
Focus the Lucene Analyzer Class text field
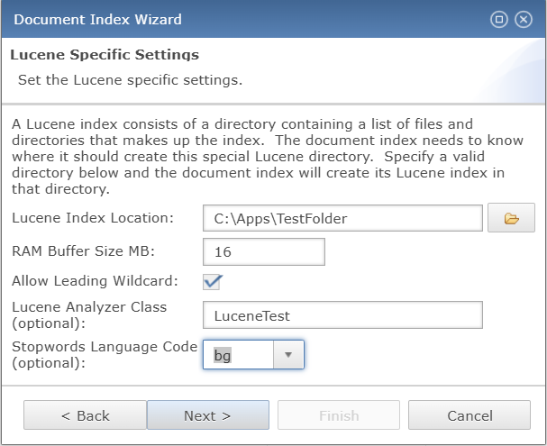(x=342, y=315)
